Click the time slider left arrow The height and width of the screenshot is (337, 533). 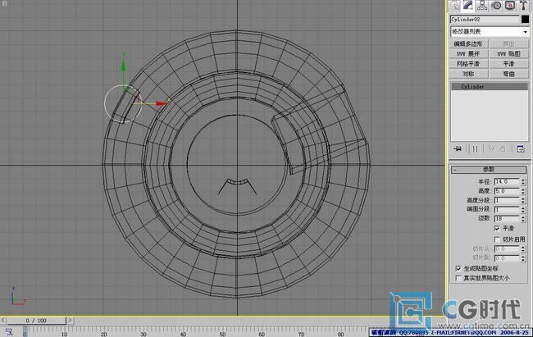pos(3,321)
